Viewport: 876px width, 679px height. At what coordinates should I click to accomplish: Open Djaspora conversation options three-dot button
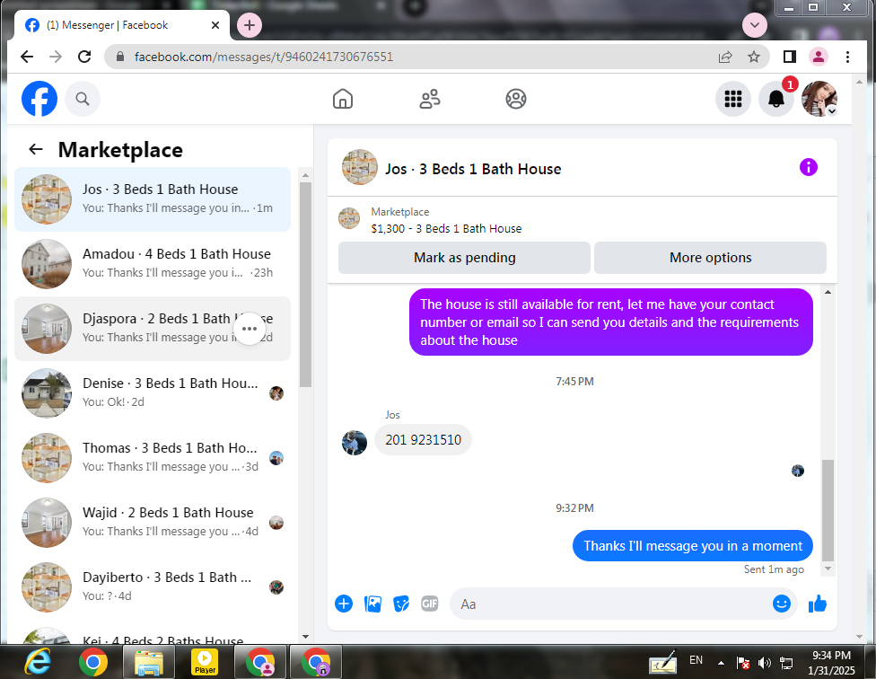[x=250, y=329]
